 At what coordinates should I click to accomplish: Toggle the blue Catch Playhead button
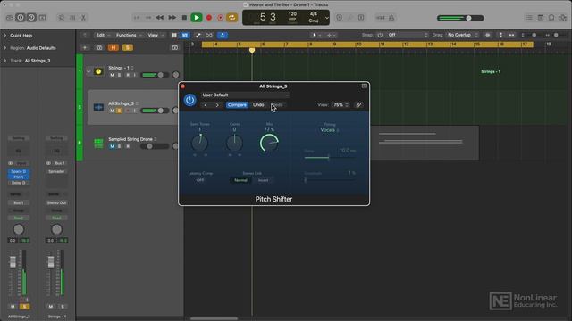[223, 36]
